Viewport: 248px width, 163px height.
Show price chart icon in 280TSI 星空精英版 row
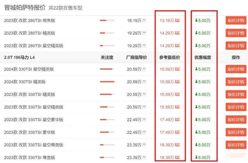177,45
